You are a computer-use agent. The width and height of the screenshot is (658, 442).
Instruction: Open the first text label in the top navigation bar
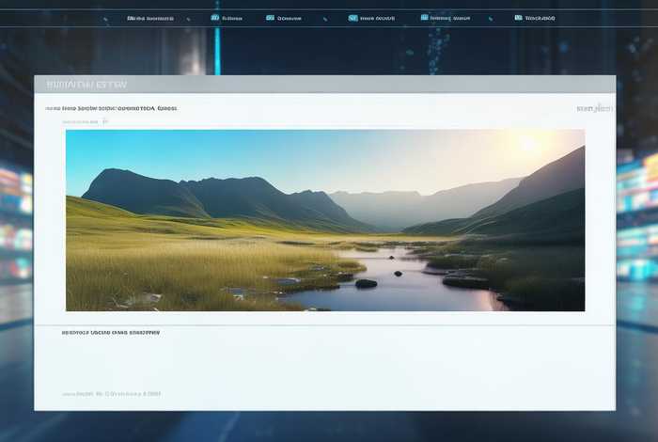150,19
